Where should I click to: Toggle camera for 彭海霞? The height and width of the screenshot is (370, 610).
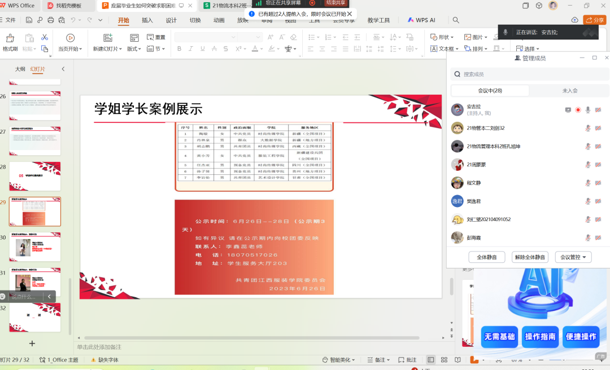click(598, 238)
